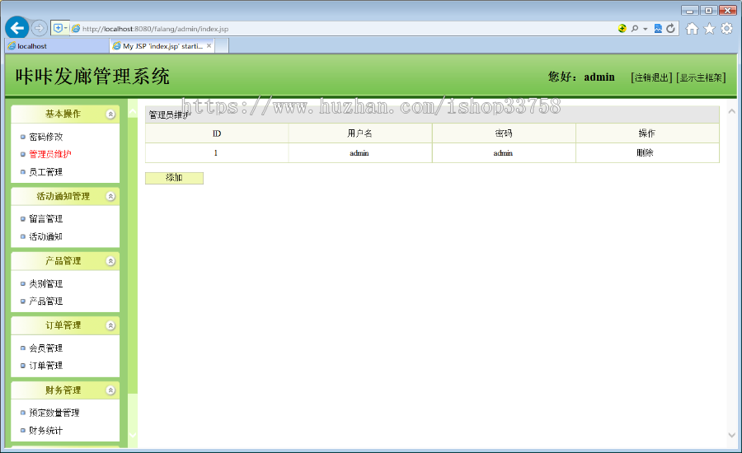
Task: Open the address bar dropdown arrow
Action: click(x=645, y=29)
